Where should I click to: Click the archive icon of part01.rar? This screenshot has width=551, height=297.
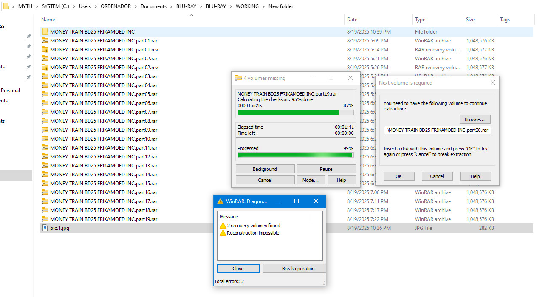pos(45,41)
